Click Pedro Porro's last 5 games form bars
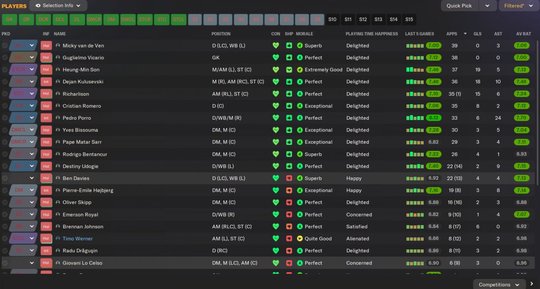Viewport: 540px width, 289px height. point(415,118)
